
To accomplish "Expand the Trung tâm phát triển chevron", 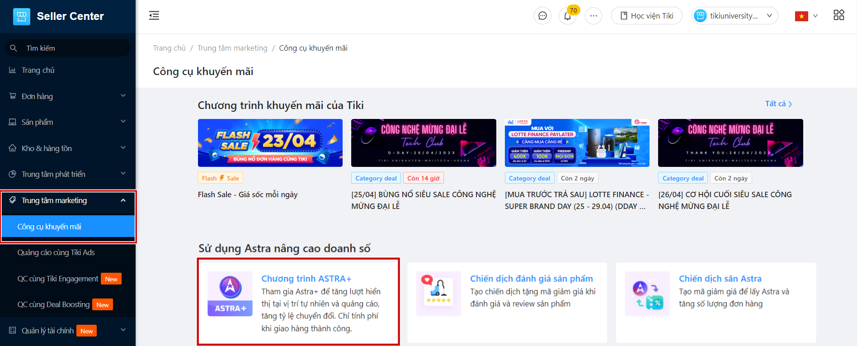I will pos(123,173).
